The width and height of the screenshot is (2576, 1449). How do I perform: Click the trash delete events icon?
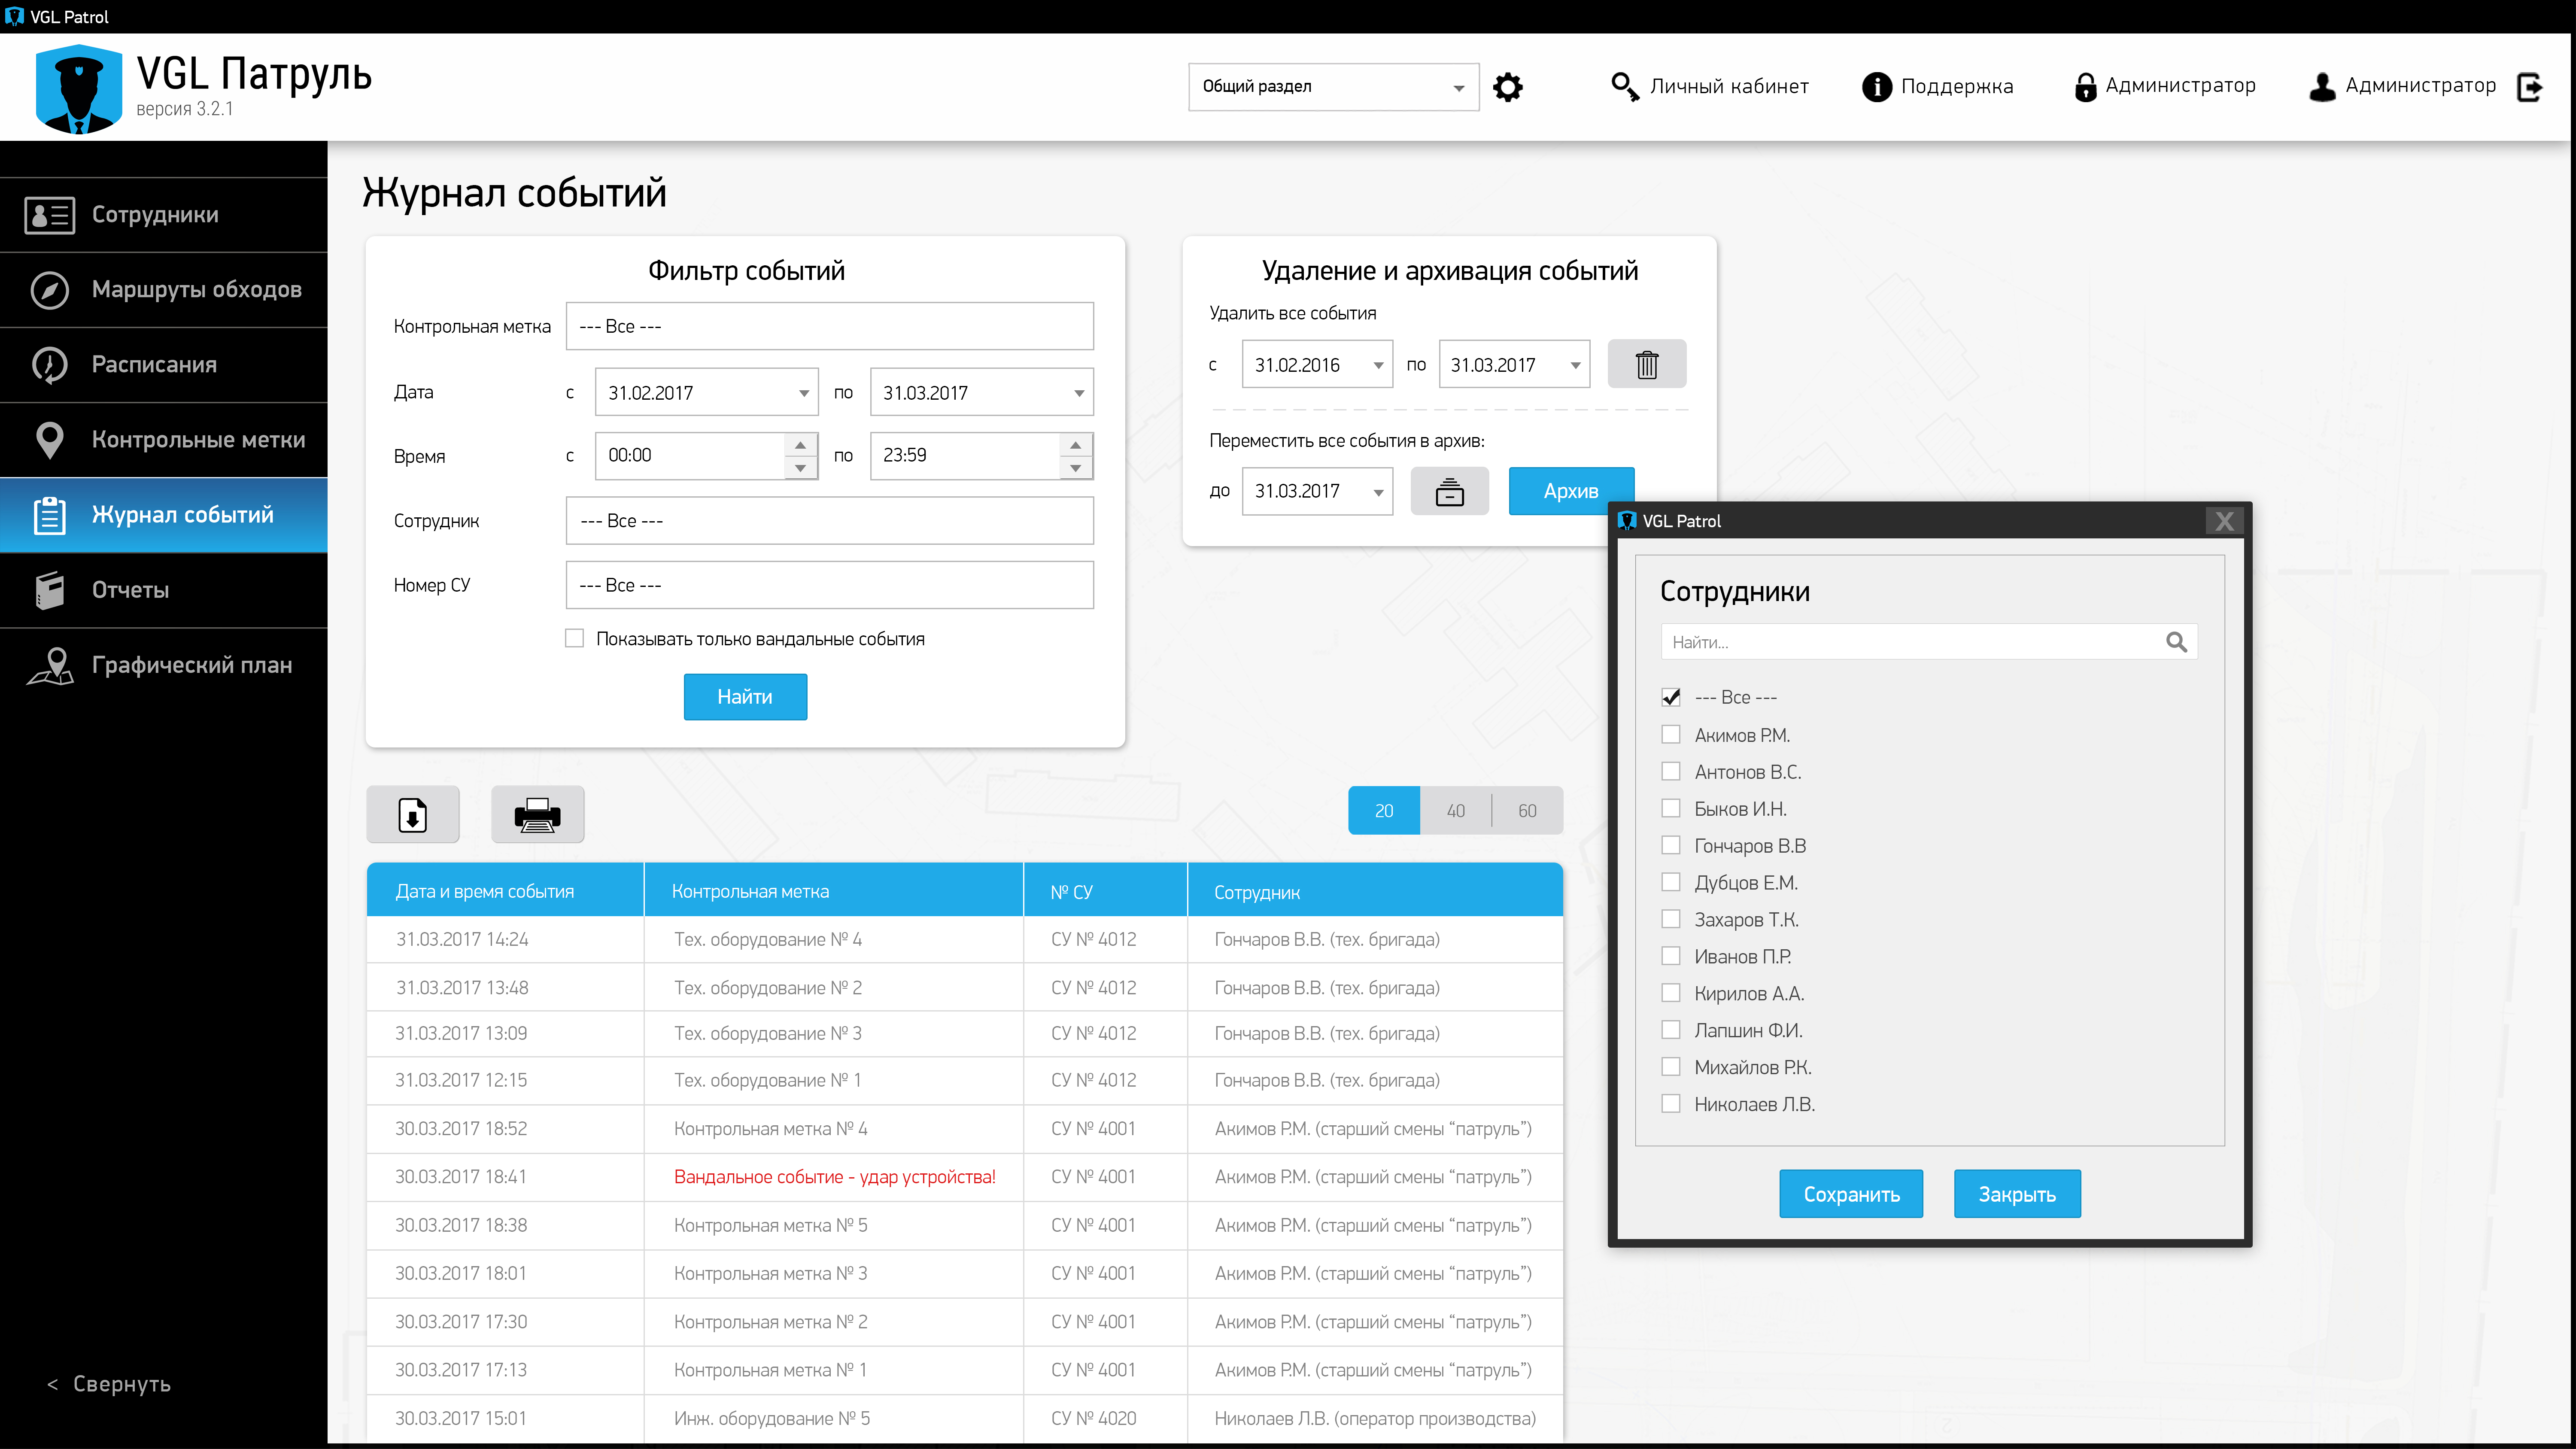1646,364
